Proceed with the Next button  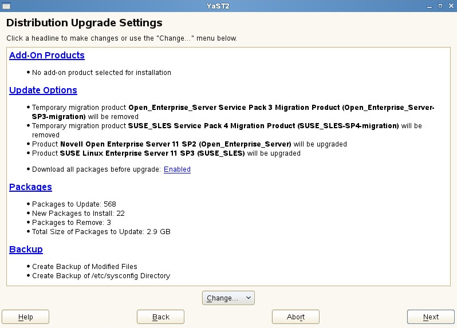click(x=431, y=317)
